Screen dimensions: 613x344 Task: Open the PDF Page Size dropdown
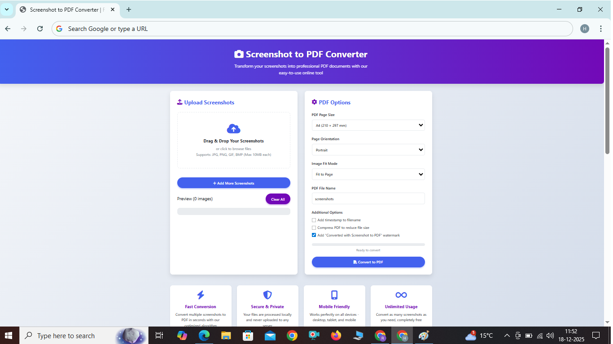coord(368,125)
